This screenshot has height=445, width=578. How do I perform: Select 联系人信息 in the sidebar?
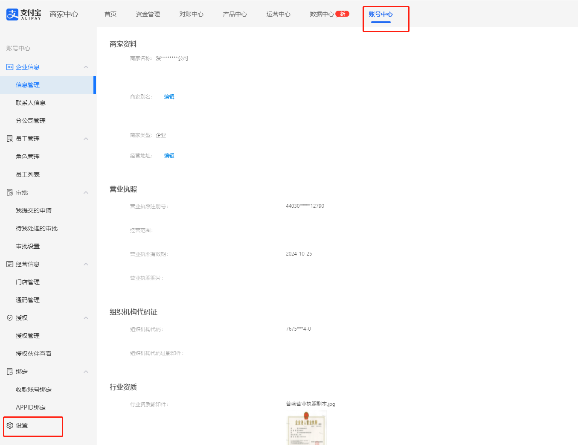click(x=30, y=103)
